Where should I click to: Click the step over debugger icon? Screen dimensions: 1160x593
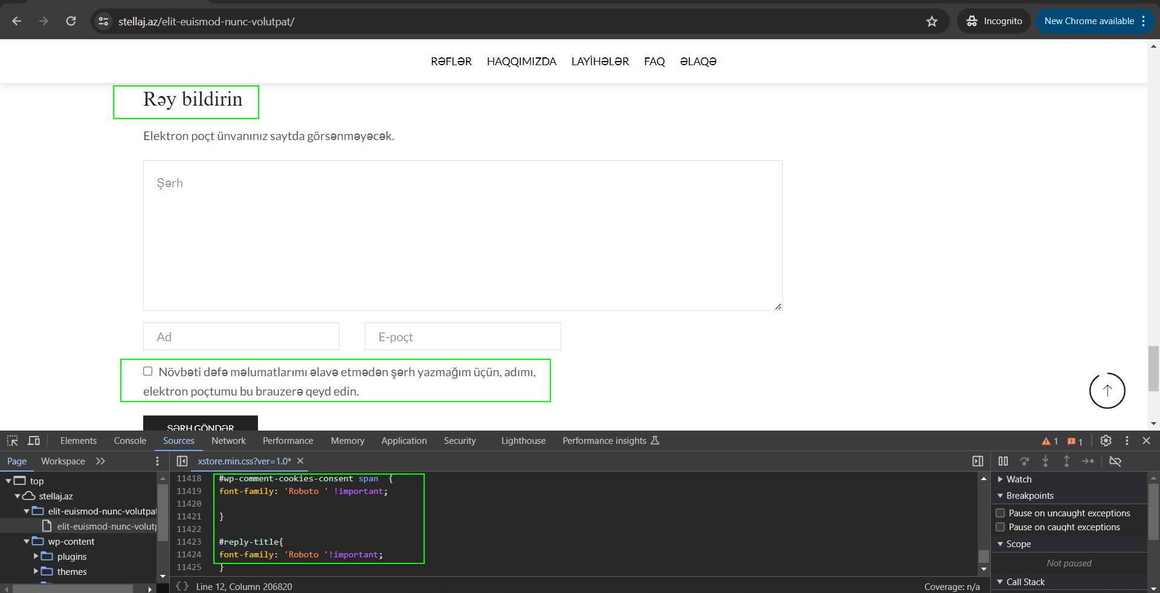[1024, 461]
